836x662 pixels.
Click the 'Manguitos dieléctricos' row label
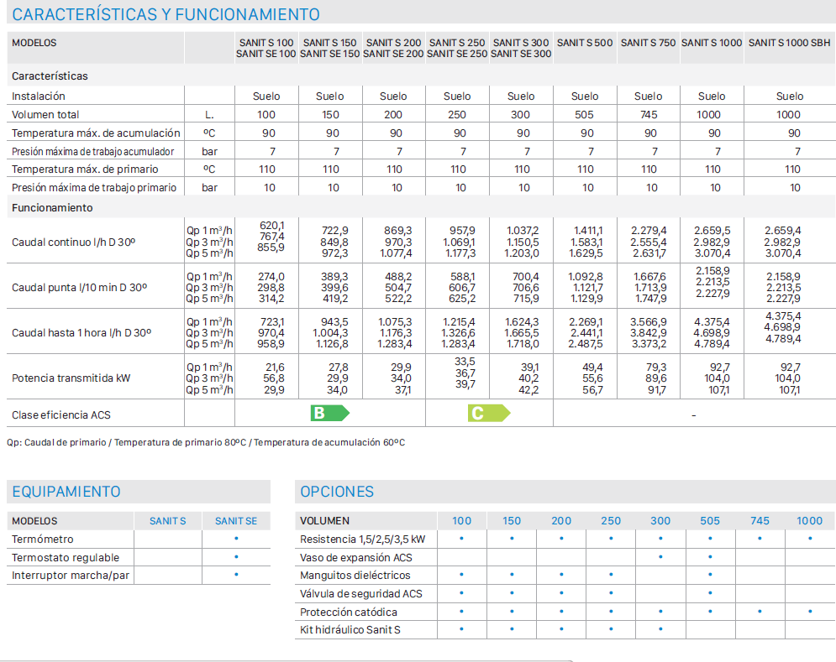coord(355,576)
